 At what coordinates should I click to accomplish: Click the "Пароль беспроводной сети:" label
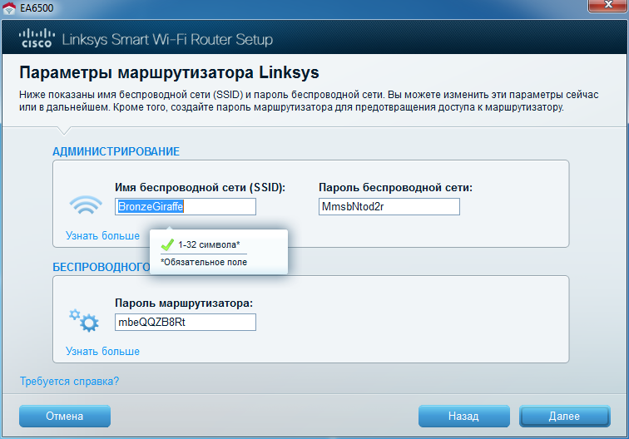[x=395, y=187]
